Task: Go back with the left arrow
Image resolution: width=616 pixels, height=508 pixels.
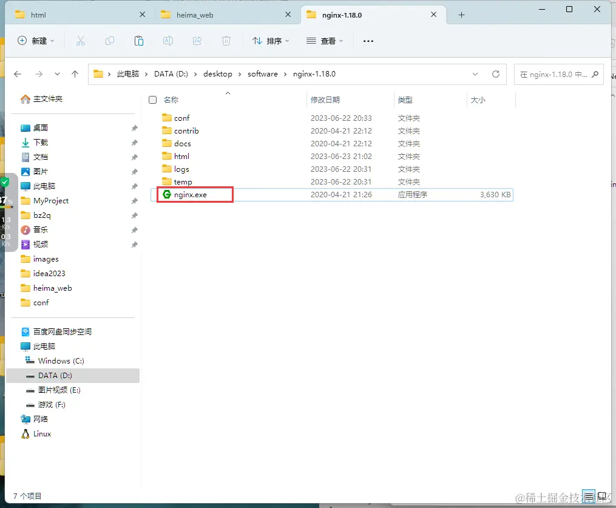Action: coord(18,74)
